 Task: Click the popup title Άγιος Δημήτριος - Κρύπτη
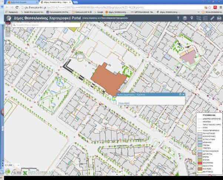tap(131, 94)
